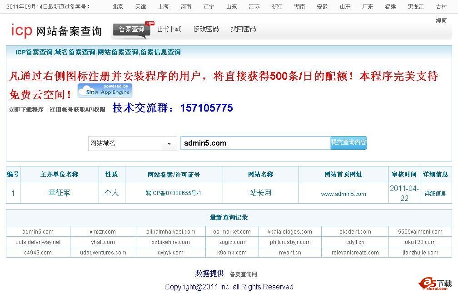
Task: Click admin5.com in recent queries
Action: click(x=38, y=232)
